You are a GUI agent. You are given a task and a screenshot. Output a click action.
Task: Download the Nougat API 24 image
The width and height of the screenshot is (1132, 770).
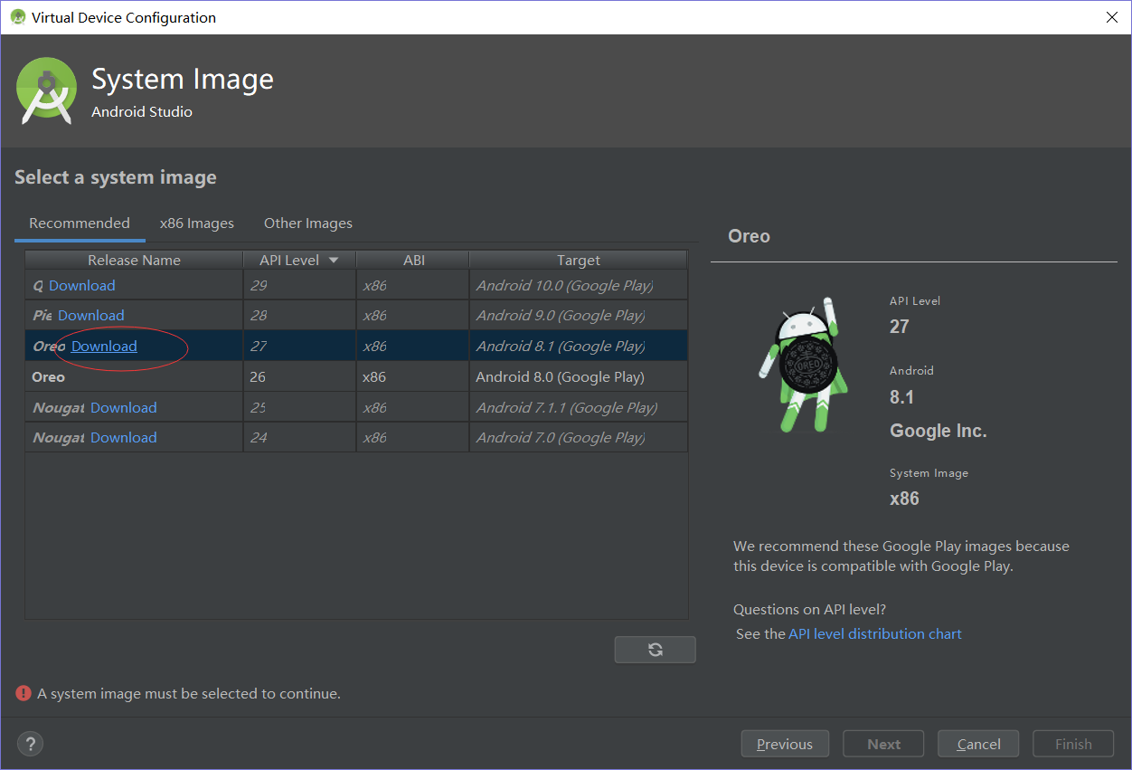[x=124, y=438]
